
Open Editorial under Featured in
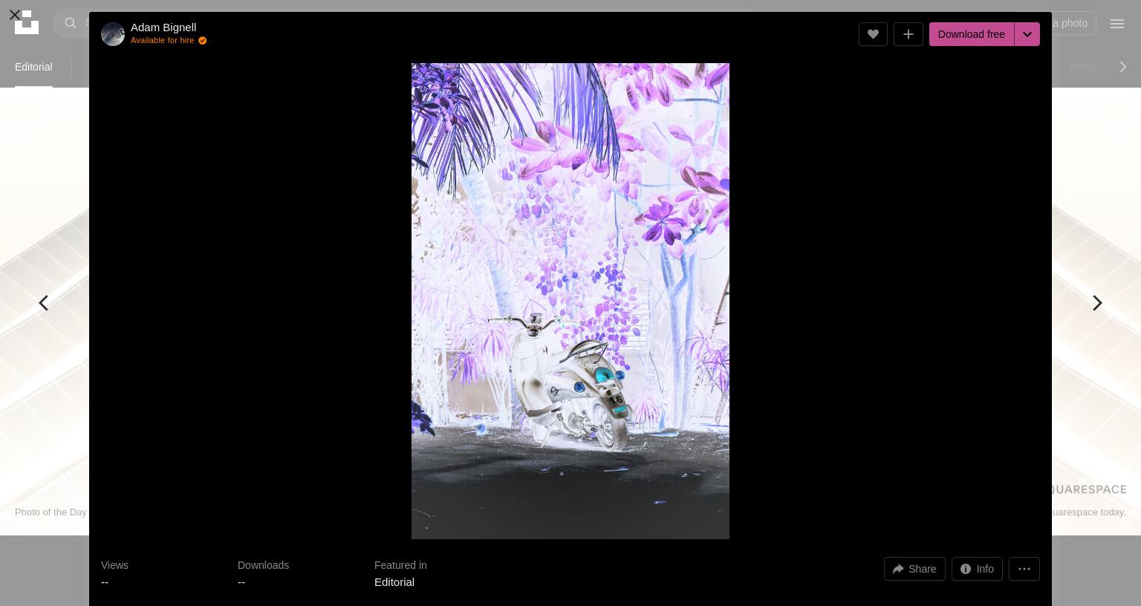pos(394,582)
